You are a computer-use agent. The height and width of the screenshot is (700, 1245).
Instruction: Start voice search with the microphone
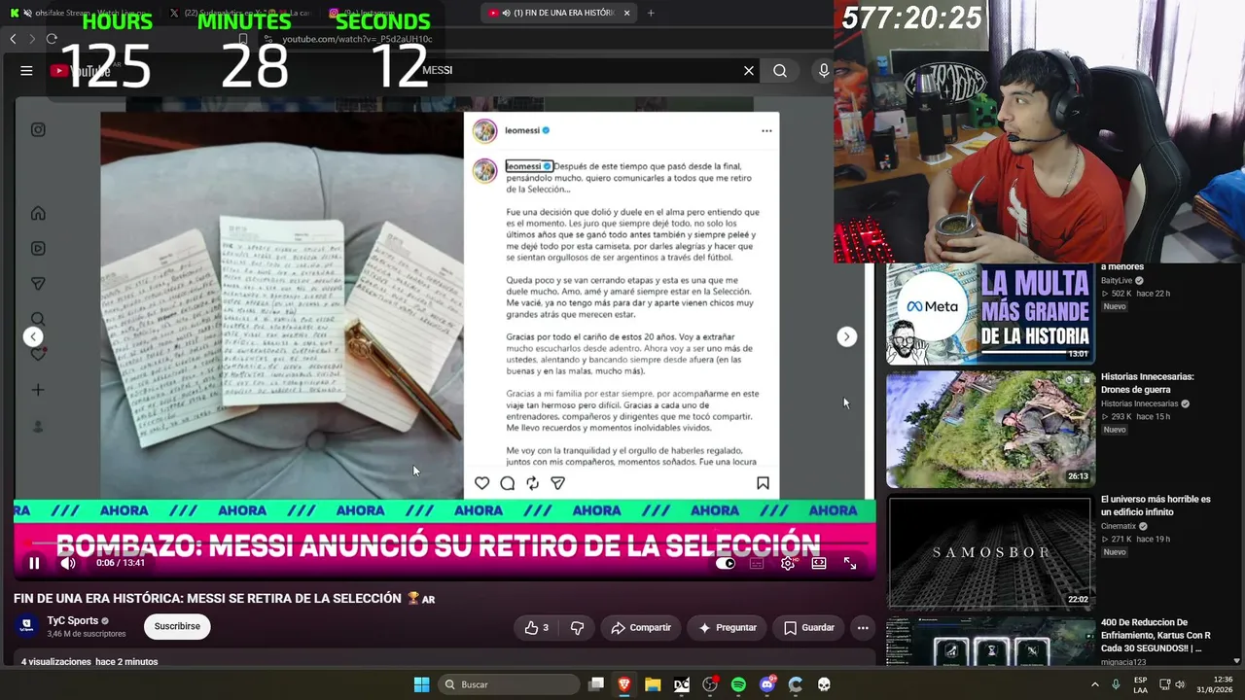824,70
